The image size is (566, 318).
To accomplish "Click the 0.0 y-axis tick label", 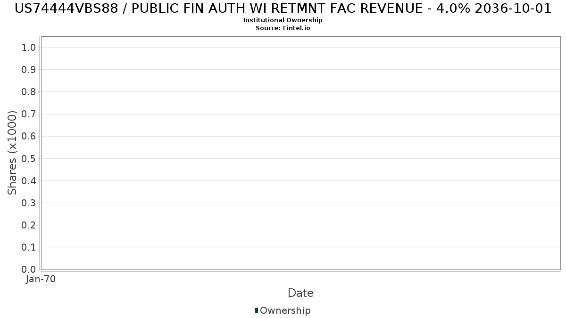I will click(x=29, y=269).
